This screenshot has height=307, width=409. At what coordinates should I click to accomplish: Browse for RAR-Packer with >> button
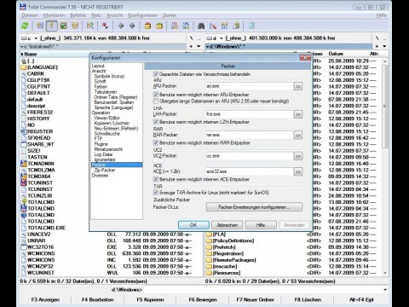tap(297, 136)
